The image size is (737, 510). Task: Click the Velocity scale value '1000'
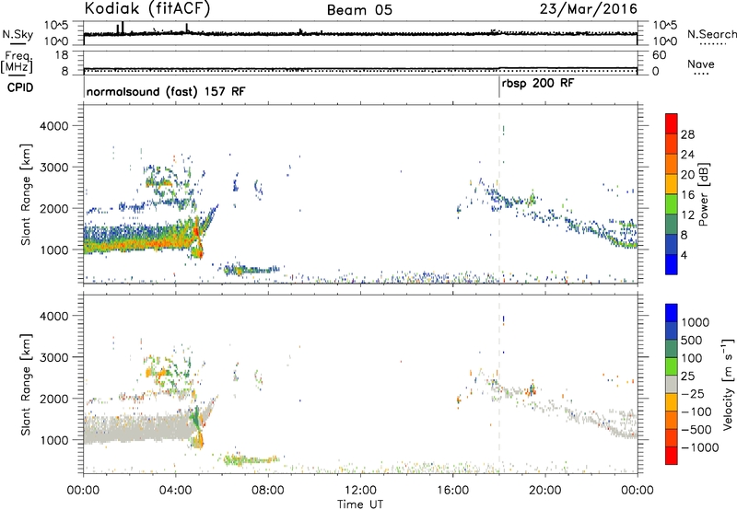(x=695, y=322)
